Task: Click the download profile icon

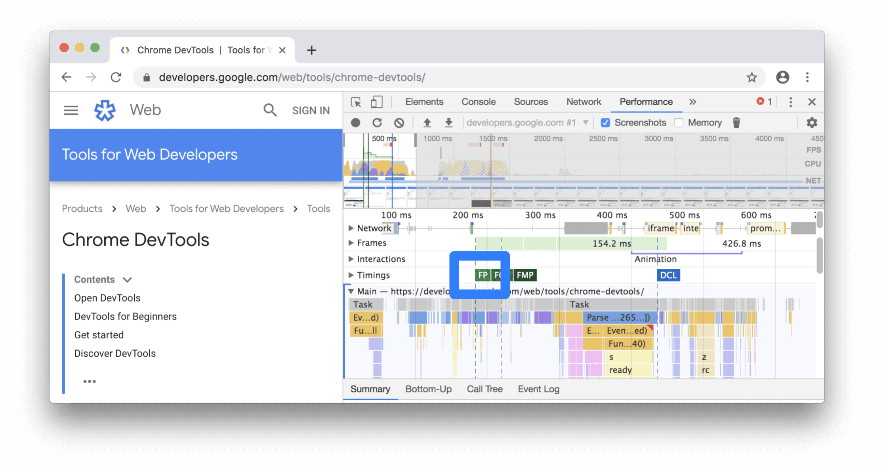Action: click(447, 123)
